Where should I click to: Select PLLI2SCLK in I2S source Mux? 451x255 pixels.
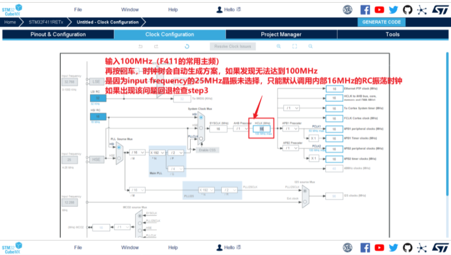[x=305, y=191]
